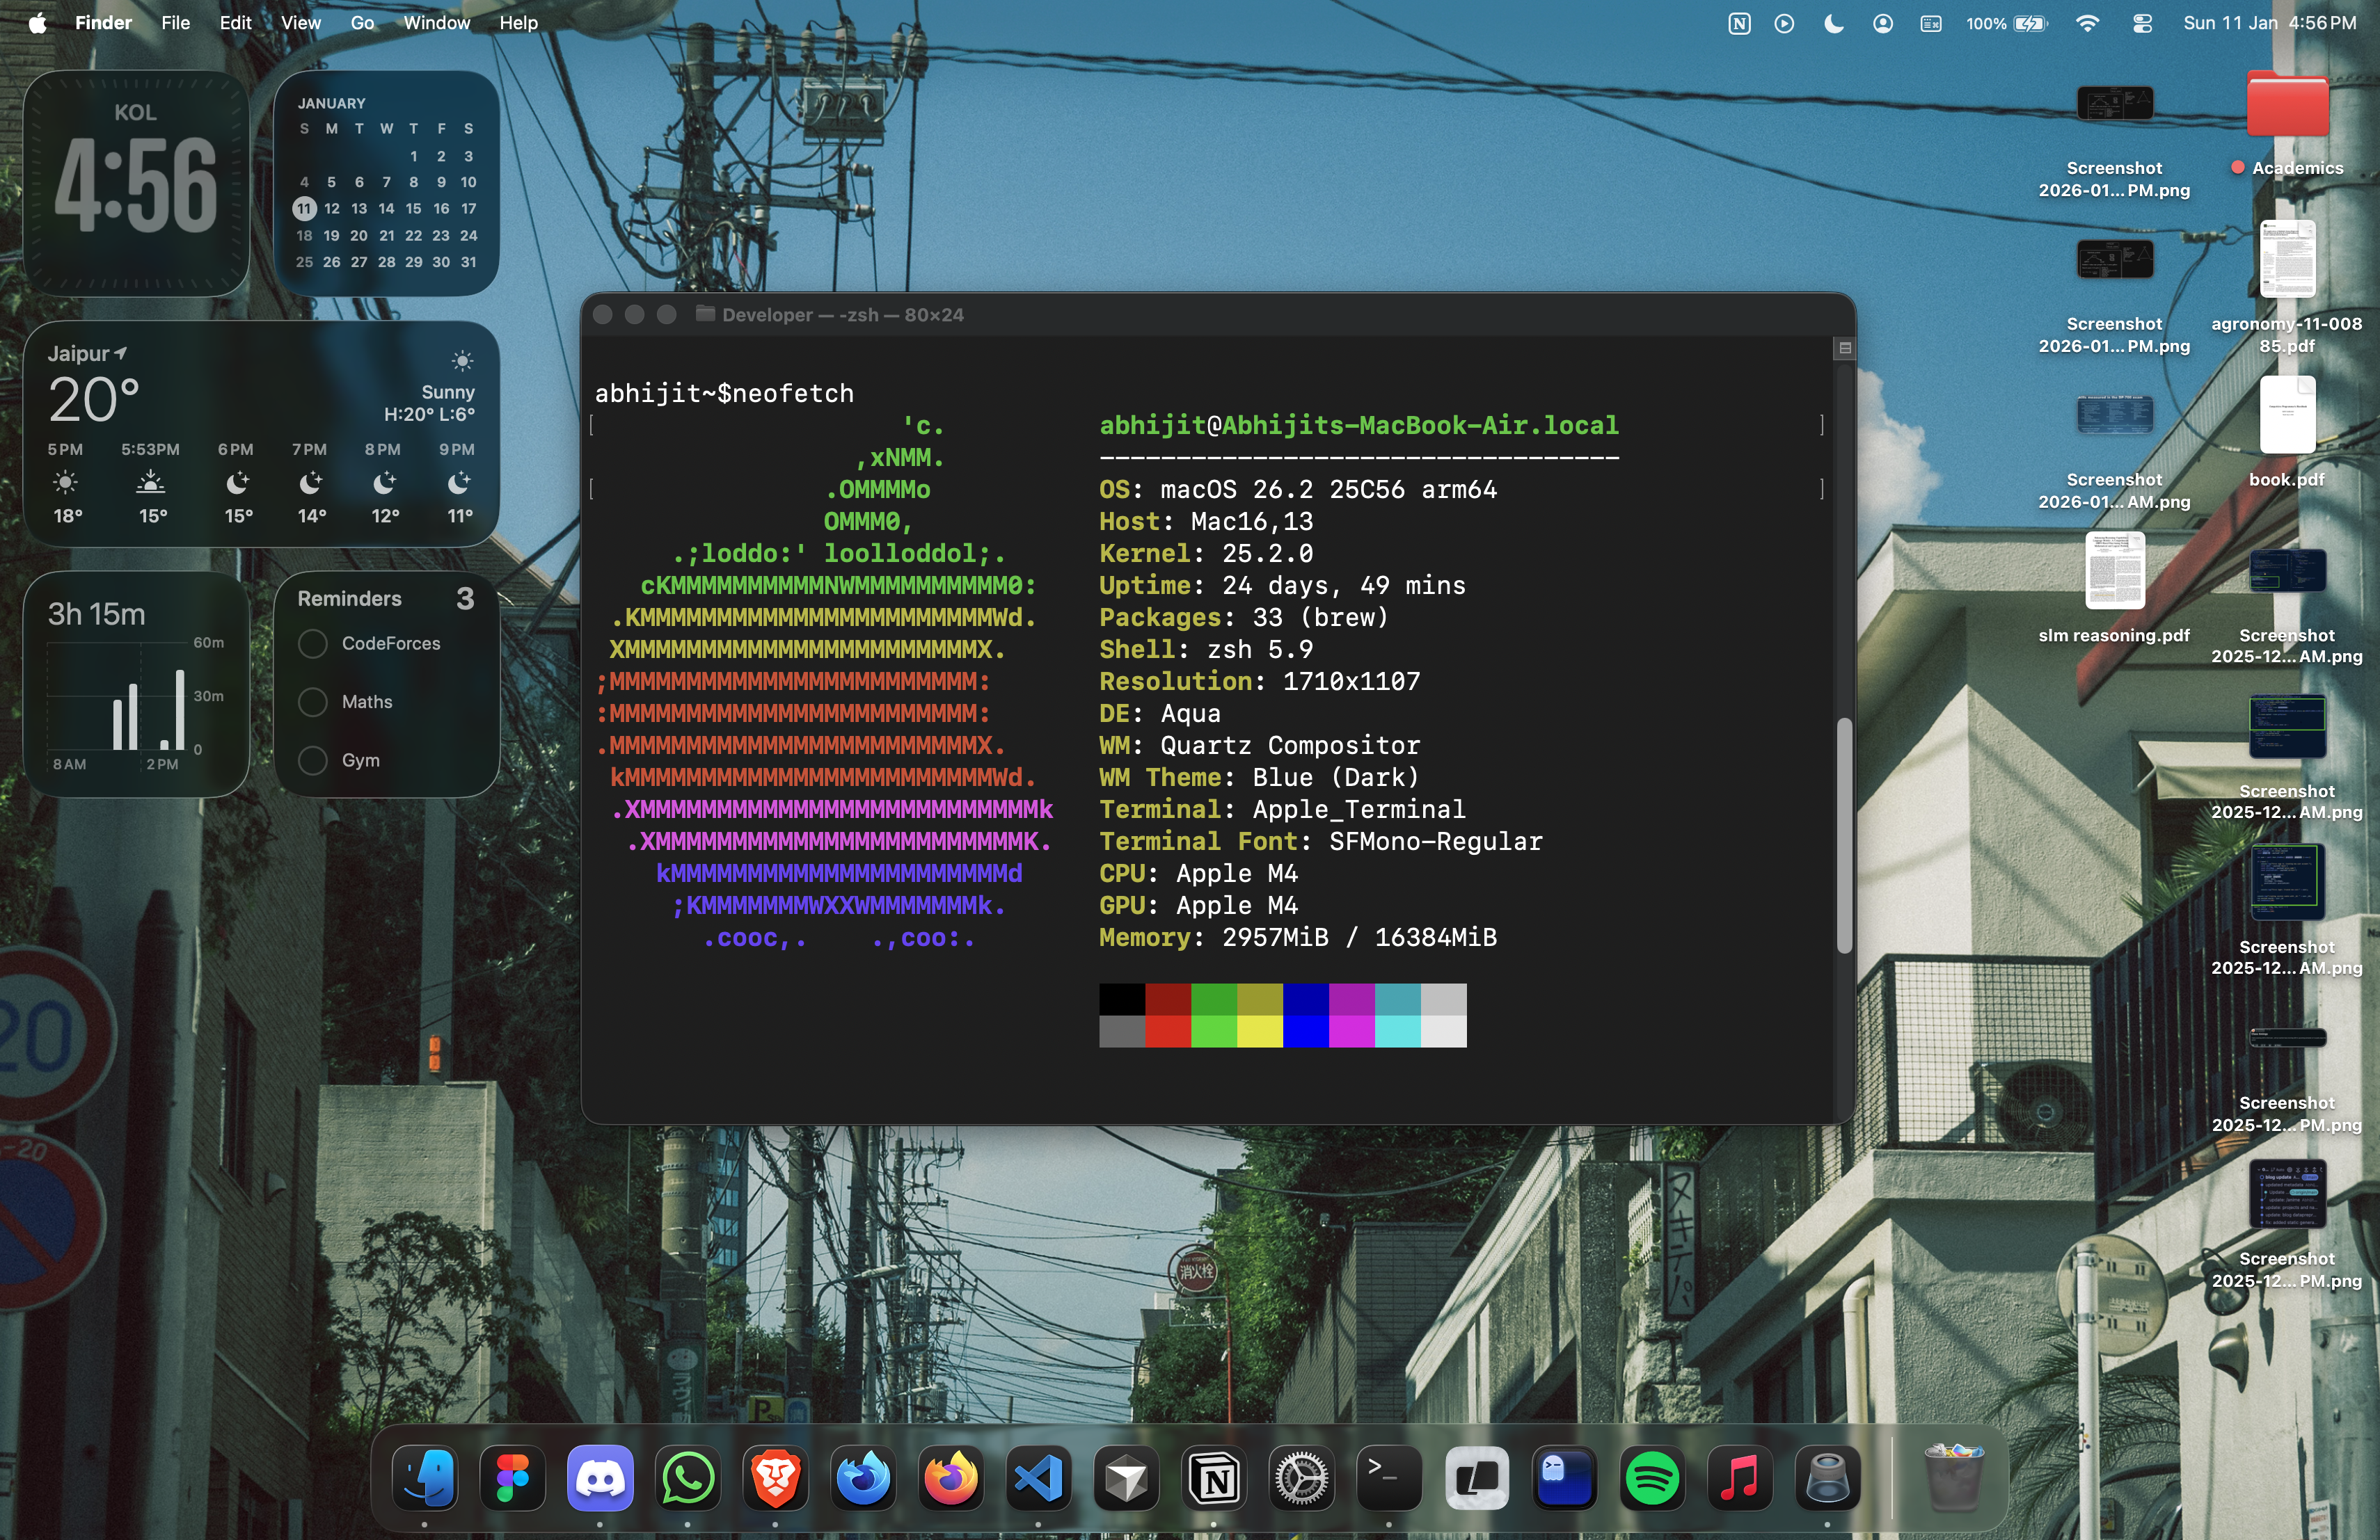Screen dimensions: 2380x1540
Task: Open the Window menu
Action: tap(436, 23)
